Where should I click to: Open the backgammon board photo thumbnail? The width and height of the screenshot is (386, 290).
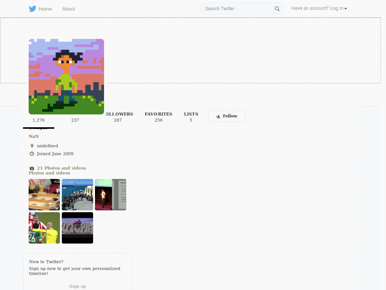[44, 194]
